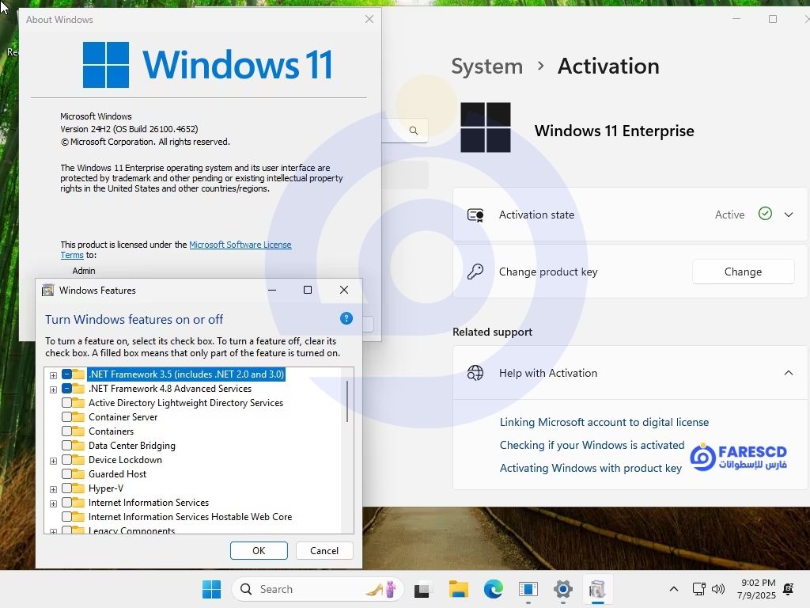Expand .NET Framework 4.8 Advanced Services node
This screenshot has width=810, height=608.
(x=53, y=389)
